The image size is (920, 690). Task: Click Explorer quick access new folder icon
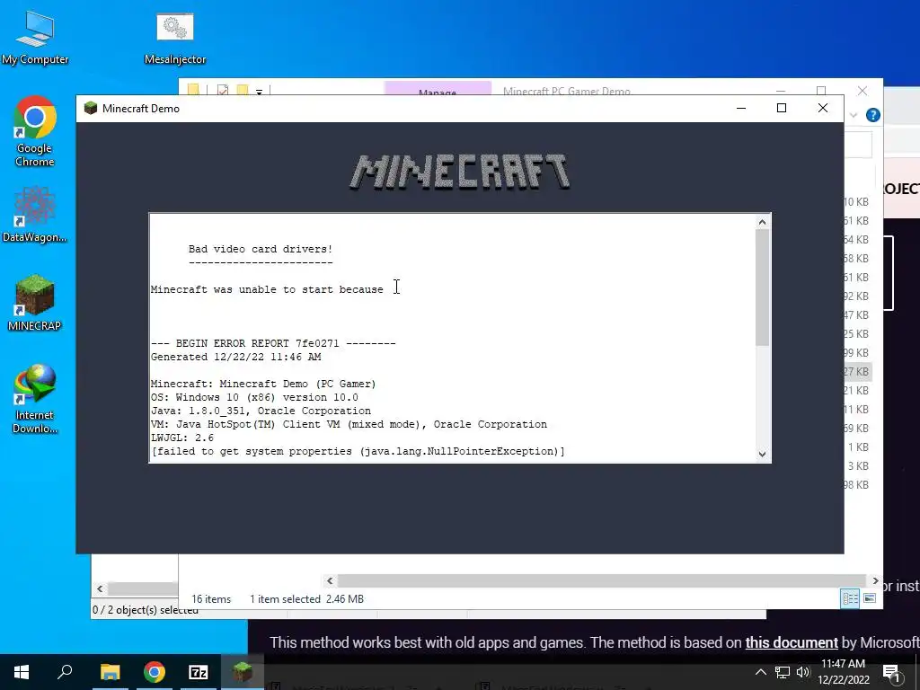click(x=242, y=91)
